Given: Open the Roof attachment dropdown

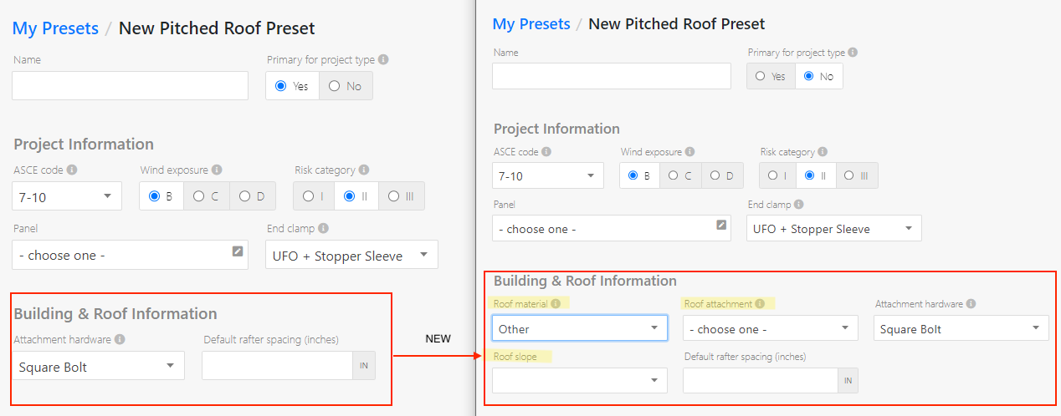Looking at the screenshot, I should point(771,328).
